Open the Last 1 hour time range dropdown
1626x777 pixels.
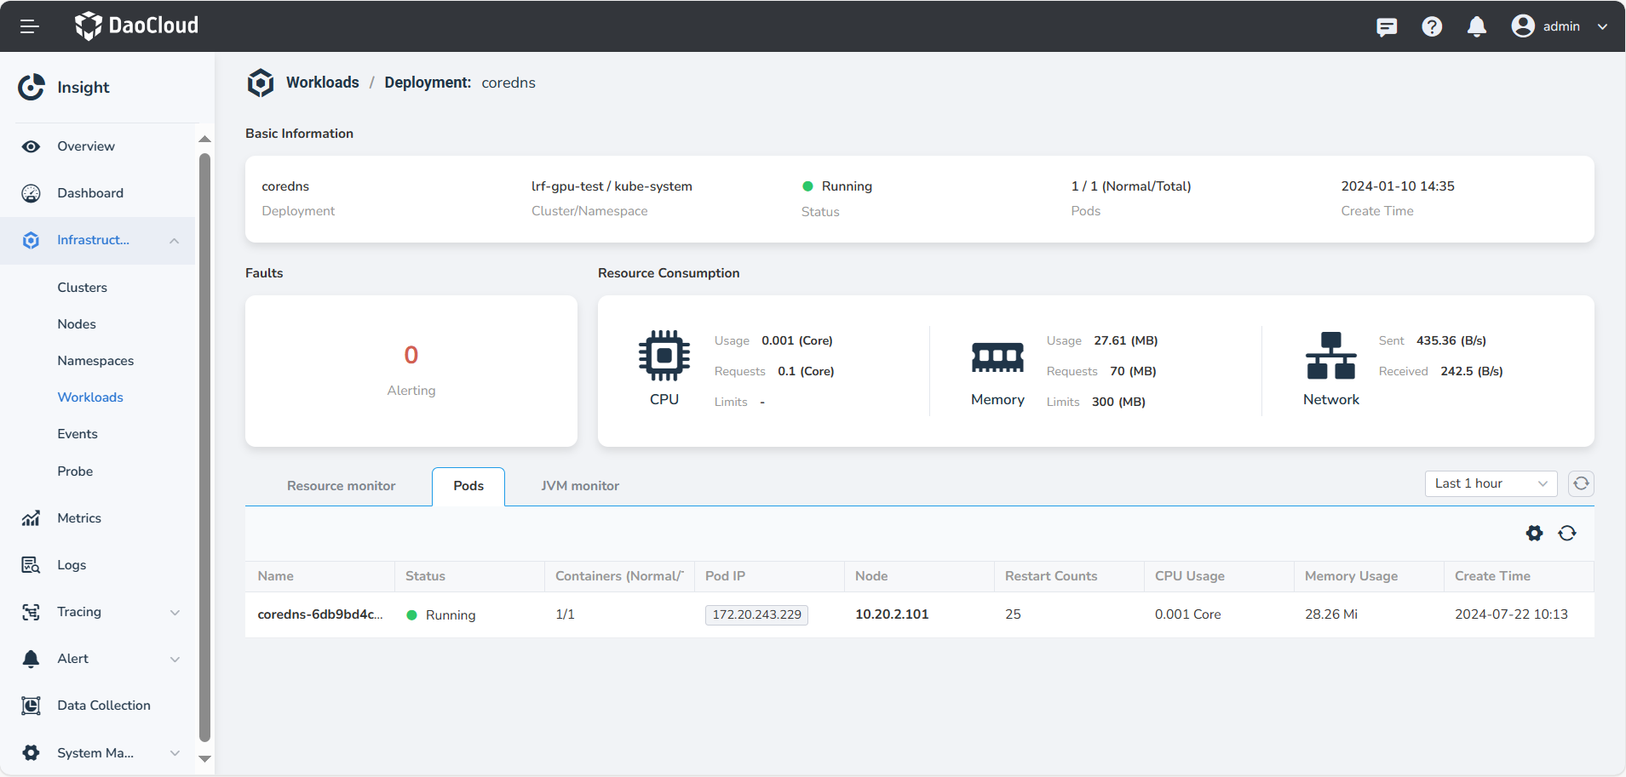[x=1489, y=483]
